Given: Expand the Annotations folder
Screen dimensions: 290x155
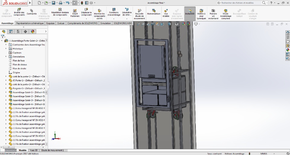Looking at the screenshot, I should [x=6, y=57].
